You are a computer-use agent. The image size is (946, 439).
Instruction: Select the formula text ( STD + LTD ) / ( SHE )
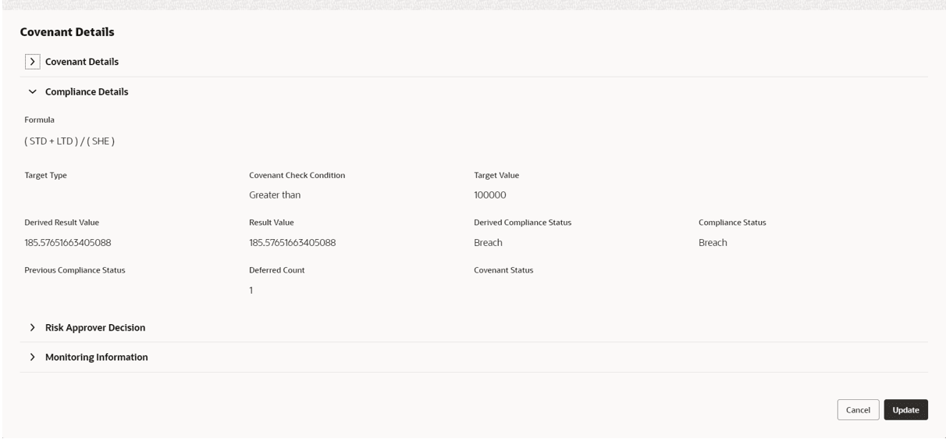(x=70, y=141)
